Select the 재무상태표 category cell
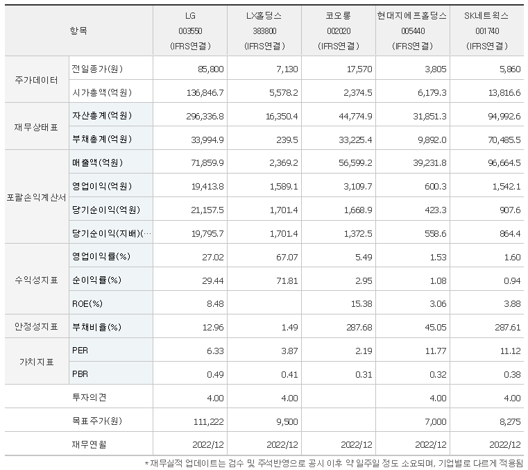This screenshot has width=528, height=470. pyautogui.click(x=37, y=127)
